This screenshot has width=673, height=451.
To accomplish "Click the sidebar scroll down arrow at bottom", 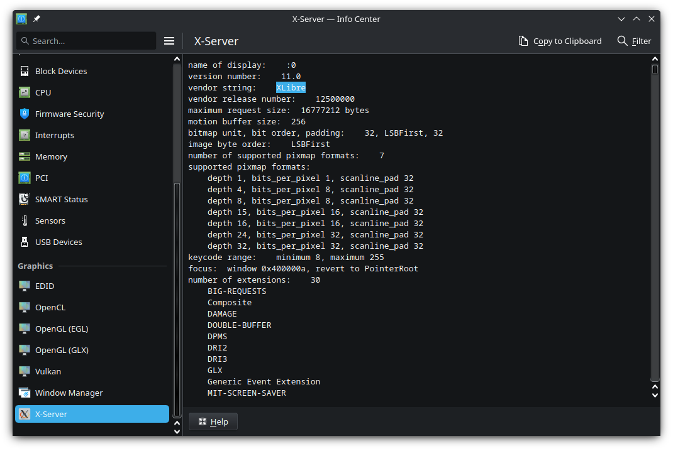I will pos(177,432).
